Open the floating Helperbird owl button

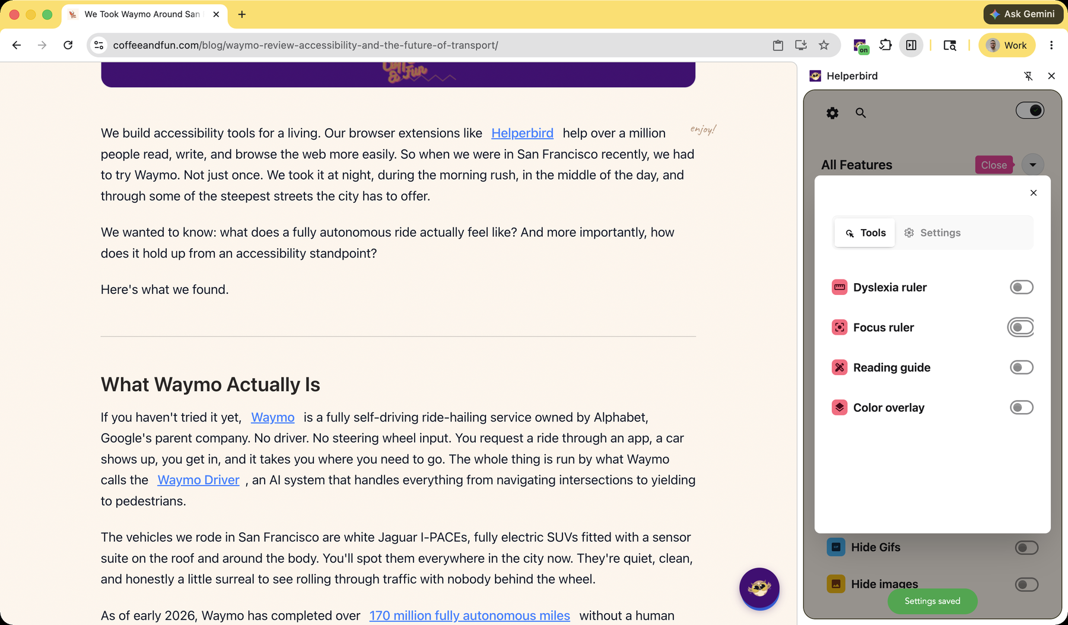759,588
